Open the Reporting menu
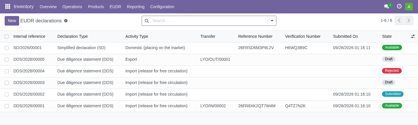The height and width of the screenshot is (125, 418). click(136, 7)
